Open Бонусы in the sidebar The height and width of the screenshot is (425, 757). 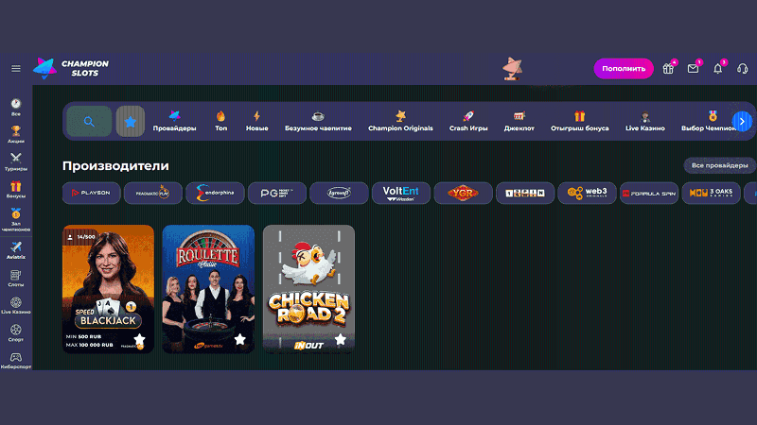pos(16,190)
